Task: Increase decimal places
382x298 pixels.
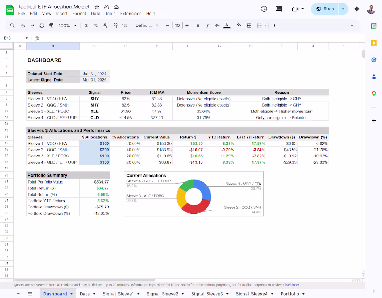Action: (x=115, y=25)
